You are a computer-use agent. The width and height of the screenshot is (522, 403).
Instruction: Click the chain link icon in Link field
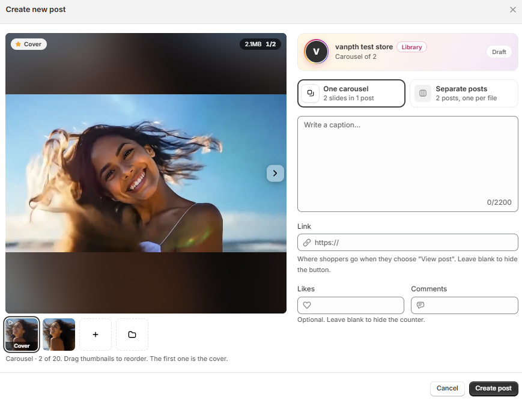[307, 243]
